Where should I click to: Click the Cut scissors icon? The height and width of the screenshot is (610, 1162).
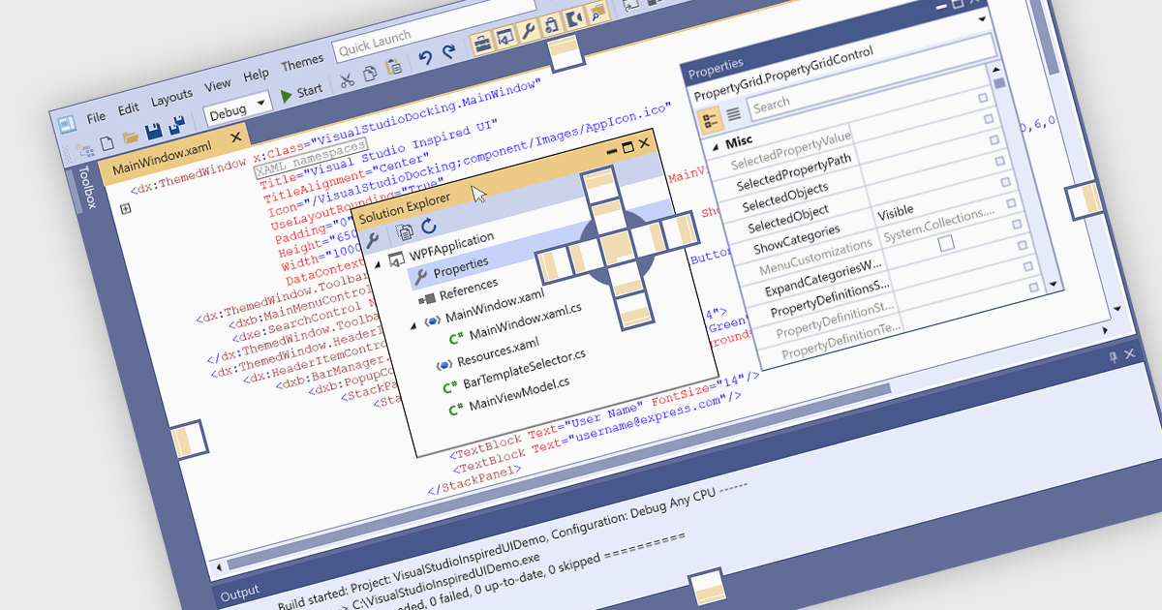pyautogui.click(x=346, y=80)
